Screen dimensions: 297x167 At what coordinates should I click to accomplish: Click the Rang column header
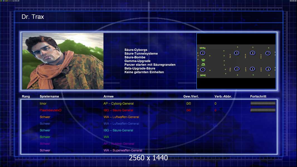pyautogui.click(x=26, y=97)
